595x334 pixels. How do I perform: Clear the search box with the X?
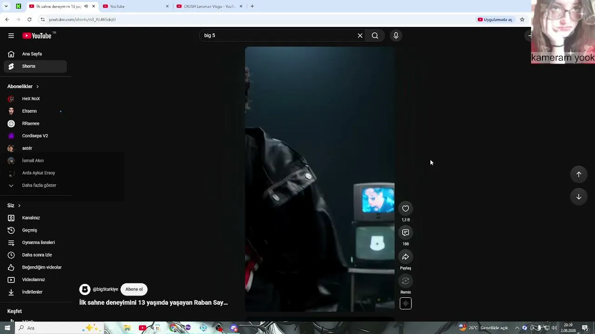pyautogui.click(x=360, y=36)
